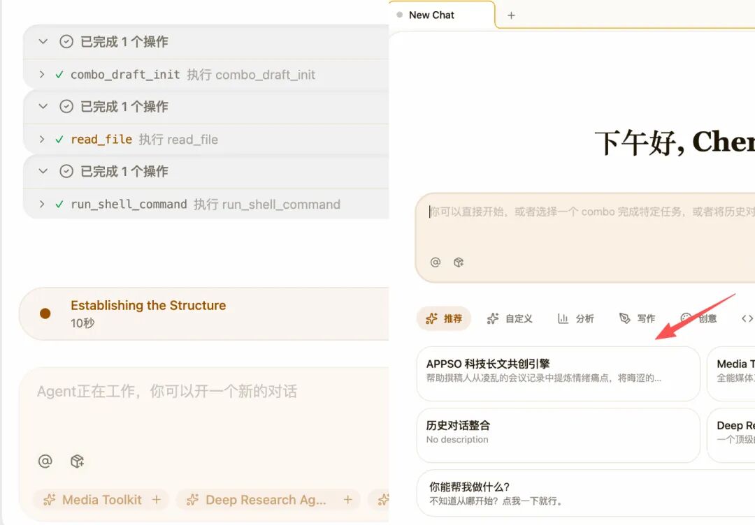
Task: Click the + next to Deep Research Agent chip
Action: (347, 500)
